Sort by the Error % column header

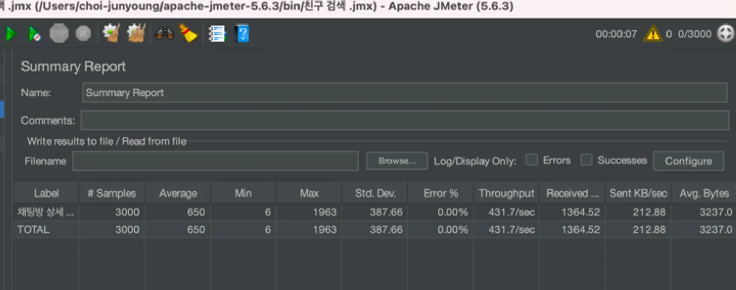click(x=441, y=194)
